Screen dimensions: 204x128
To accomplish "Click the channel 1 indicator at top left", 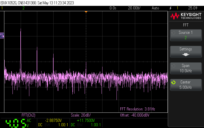I will click(2, 8).
